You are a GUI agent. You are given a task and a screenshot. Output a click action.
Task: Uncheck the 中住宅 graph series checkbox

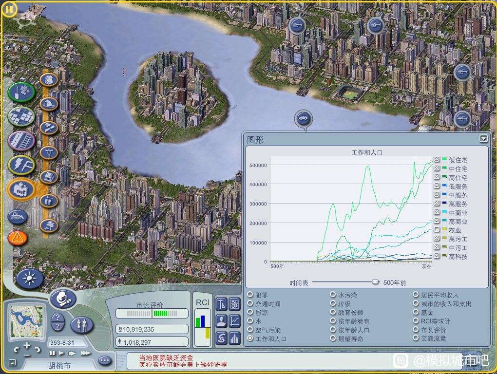pos(437,168)
